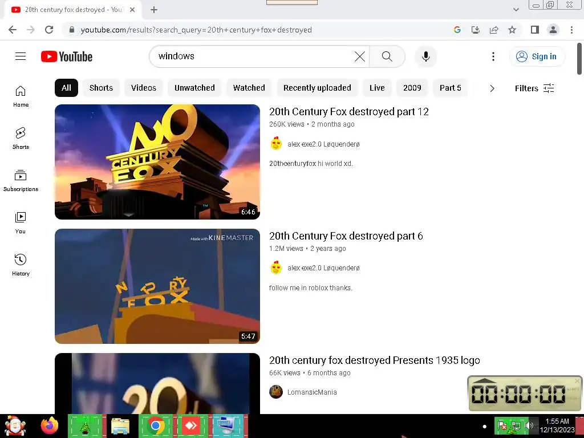The image size is (584, 438).
Task: Open Home in the sidebar
Action: click(21, 96)
